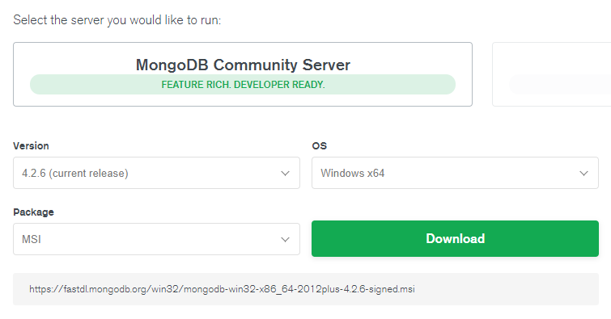Click the 'Windows x64' text in OS field
Screen dimensions: 611x319
pyautogui.click(x=353, y=173)
